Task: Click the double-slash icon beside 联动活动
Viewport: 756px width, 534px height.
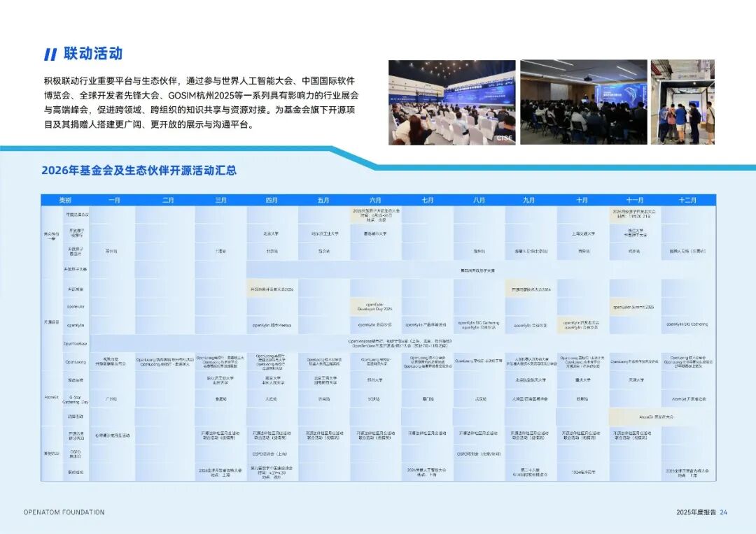Action: tap(50, 55)
